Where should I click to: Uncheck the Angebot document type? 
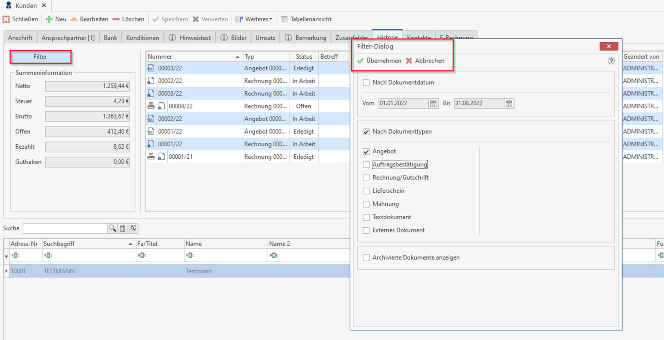pyautogui.click(x=366, y=151)
